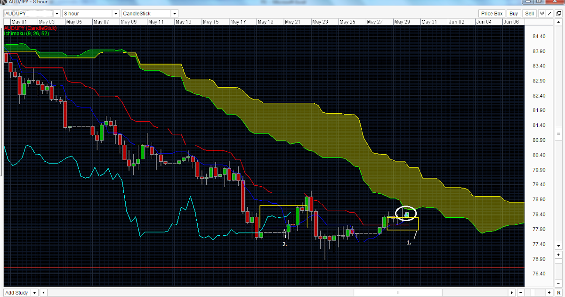Screen dimensions: 565x297
Task: Click the 80.90 price label
Action: 539,140
